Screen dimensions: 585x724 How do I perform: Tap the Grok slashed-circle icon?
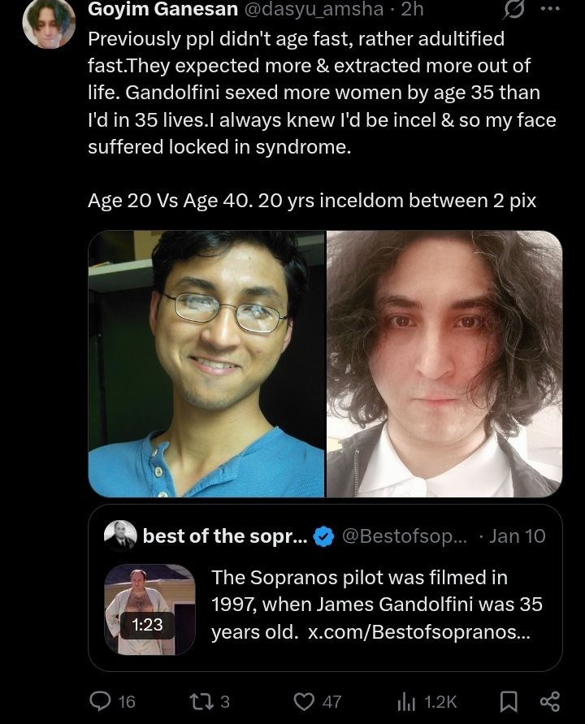(513, 10)
